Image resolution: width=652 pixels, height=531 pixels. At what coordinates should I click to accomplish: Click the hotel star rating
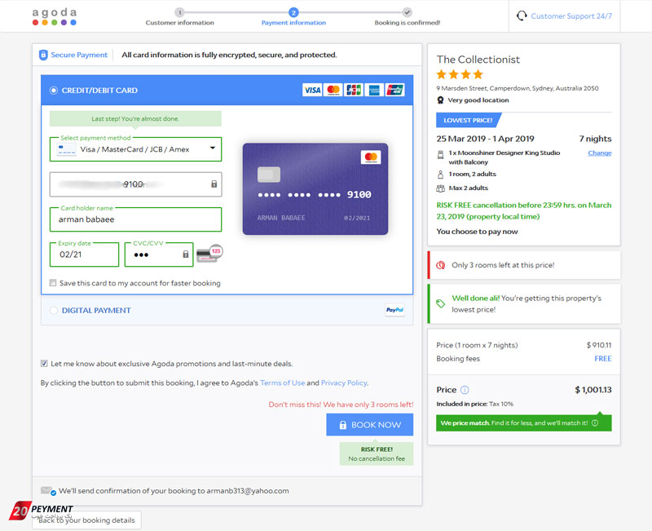point(460,74)
